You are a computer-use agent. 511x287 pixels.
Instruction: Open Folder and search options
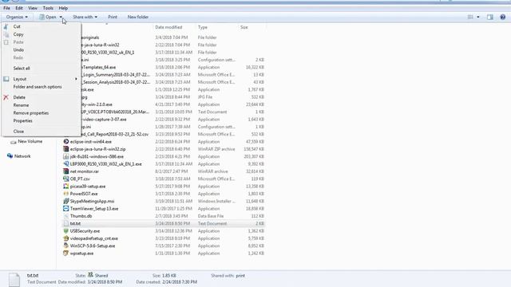coord(38,87)
